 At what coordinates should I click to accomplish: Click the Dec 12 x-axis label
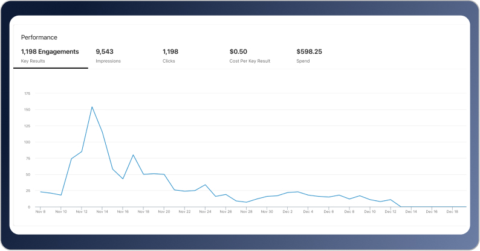click(390, 212)
